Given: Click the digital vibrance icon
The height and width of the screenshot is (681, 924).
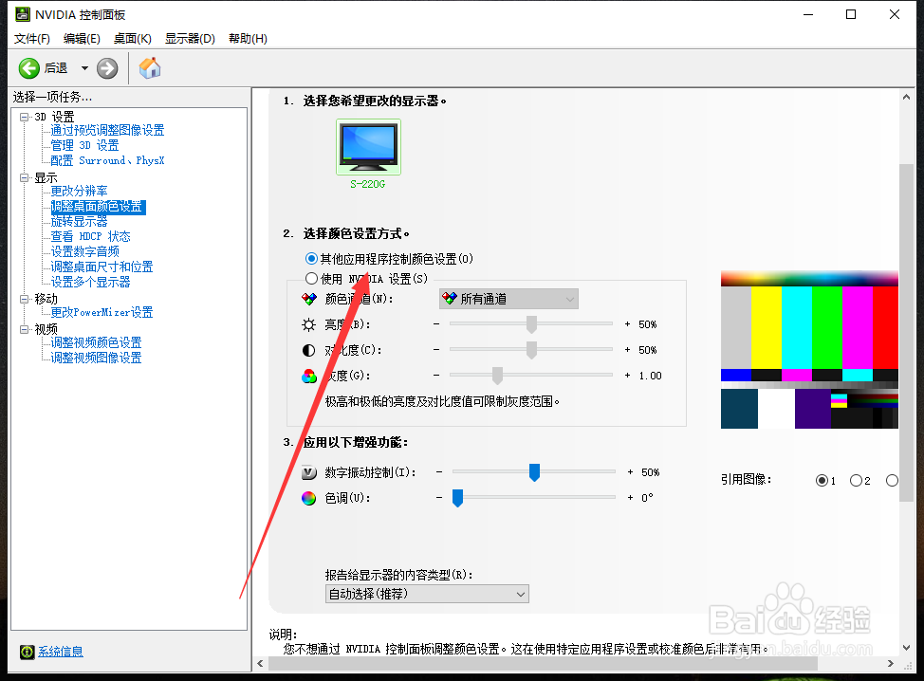Looking at the screenshot, I should [x=308, y=472].
